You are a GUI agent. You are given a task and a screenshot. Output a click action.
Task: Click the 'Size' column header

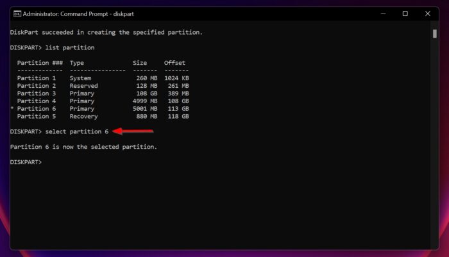coord(140,63)
